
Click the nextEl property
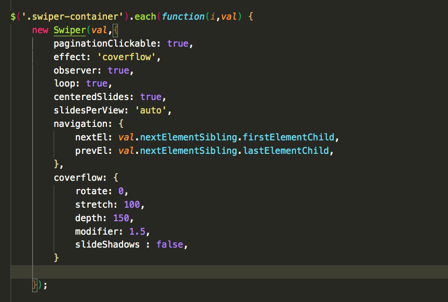pos(91,137)
